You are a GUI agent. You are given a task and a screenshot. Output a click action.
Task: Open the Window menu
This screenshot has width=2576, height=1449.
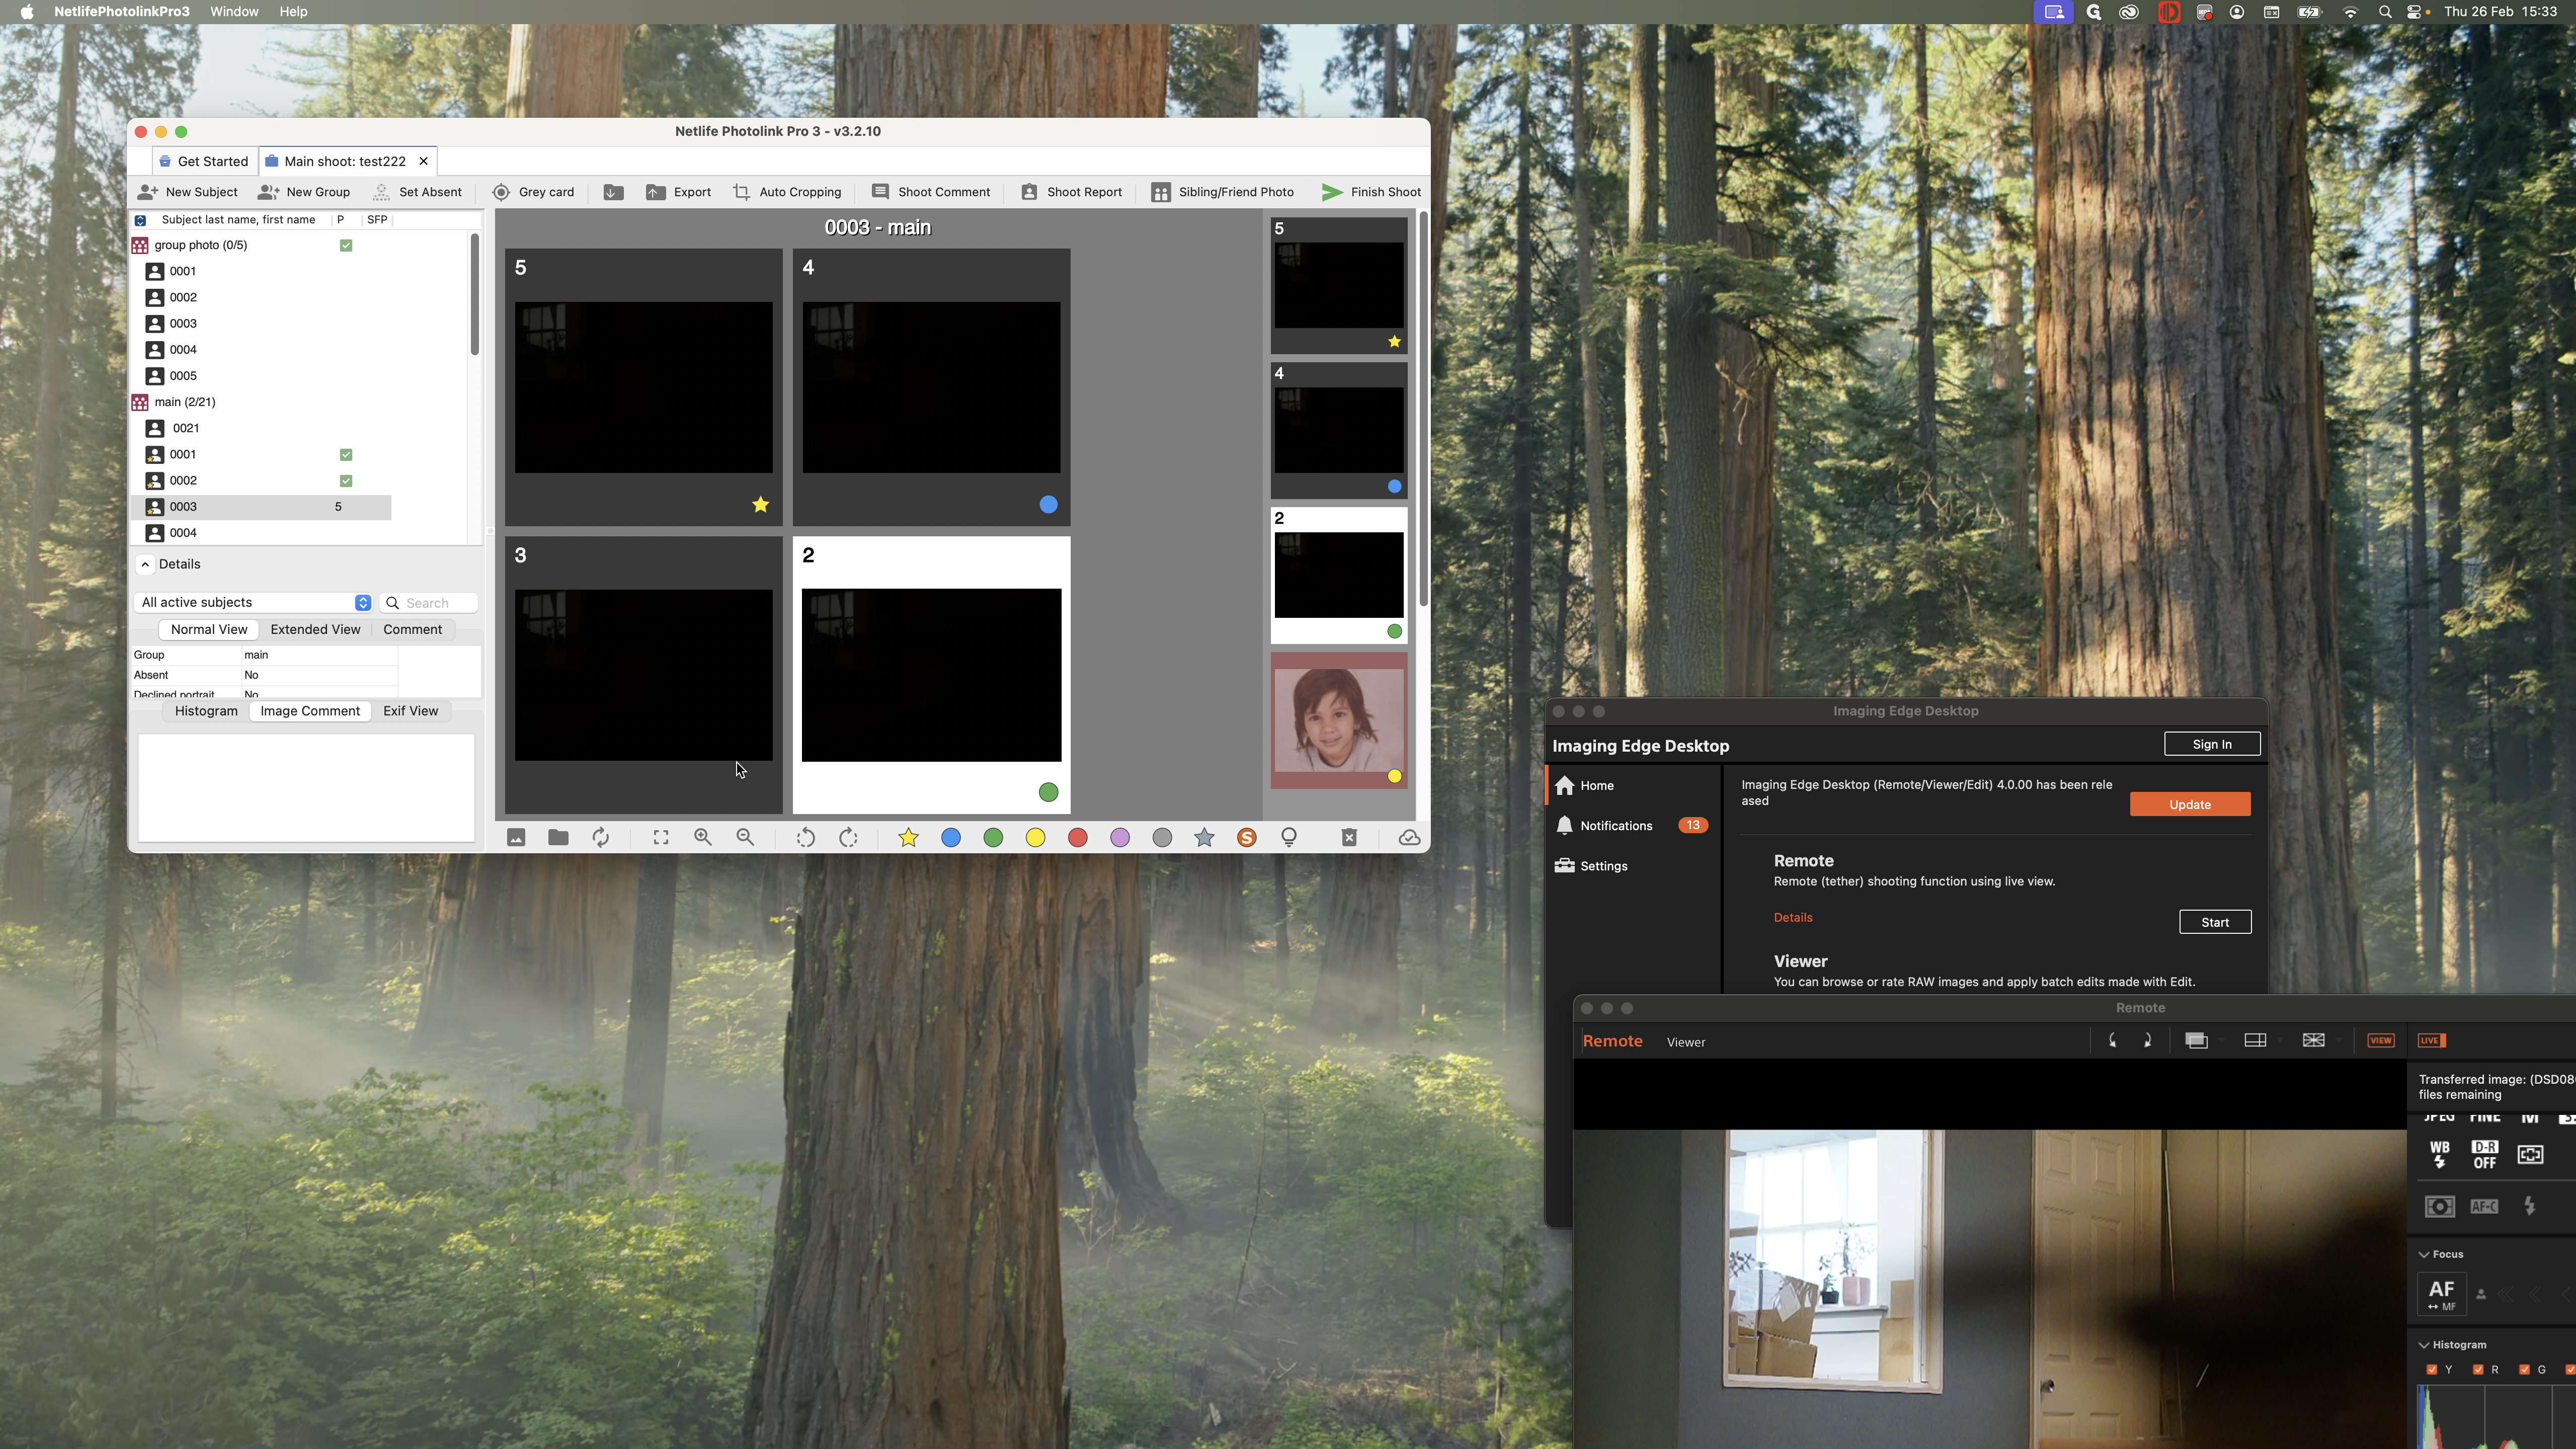(x=234, y=12)
